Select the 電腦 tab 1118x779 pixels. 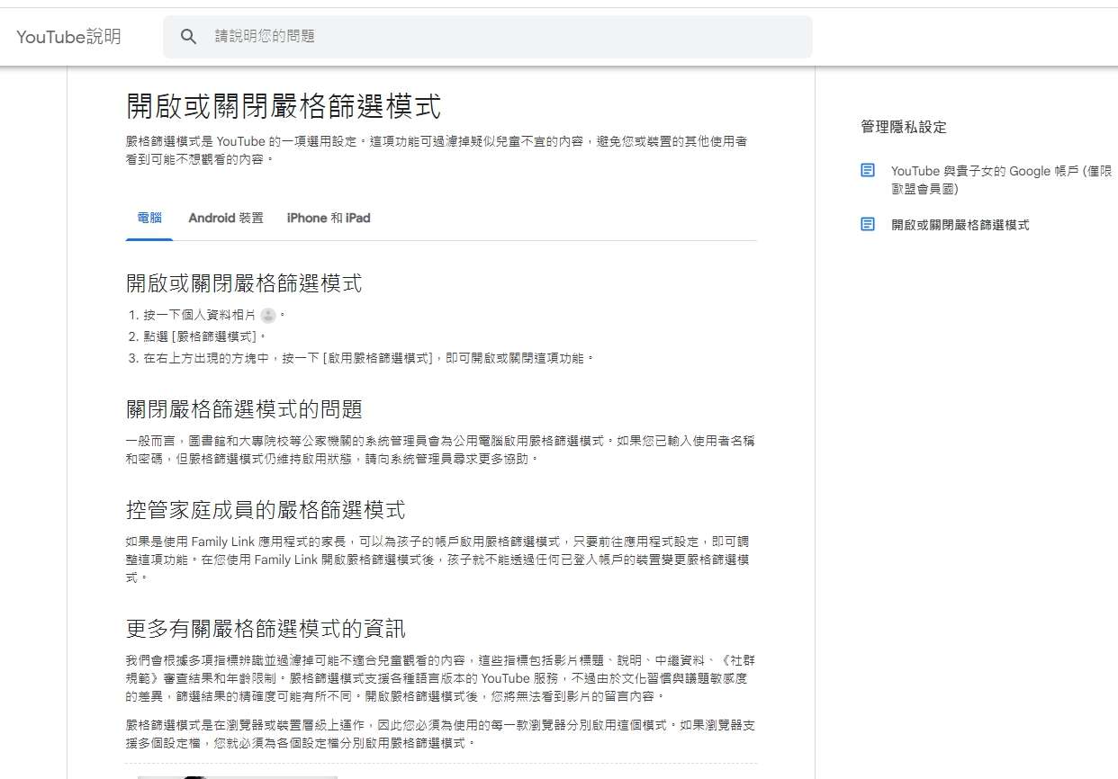149,219
